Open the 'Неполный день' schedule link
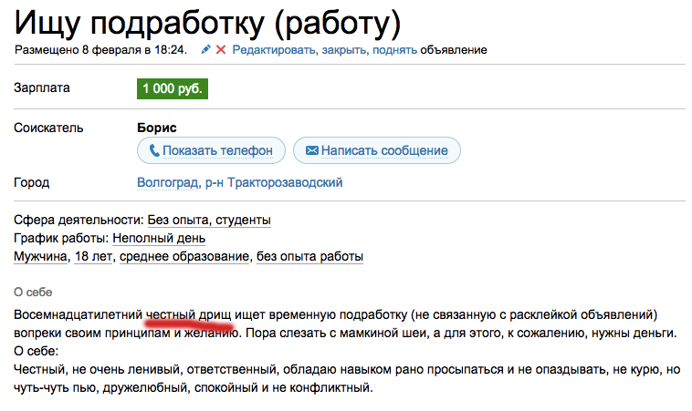This screenshot has height=411, width=692. pos(159,239)
